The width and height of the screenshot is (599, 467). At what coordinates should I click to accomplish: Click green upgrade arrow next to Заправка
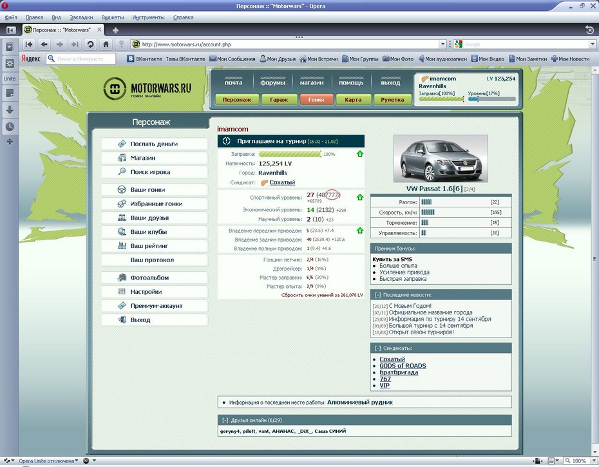(x=359, y=154)
